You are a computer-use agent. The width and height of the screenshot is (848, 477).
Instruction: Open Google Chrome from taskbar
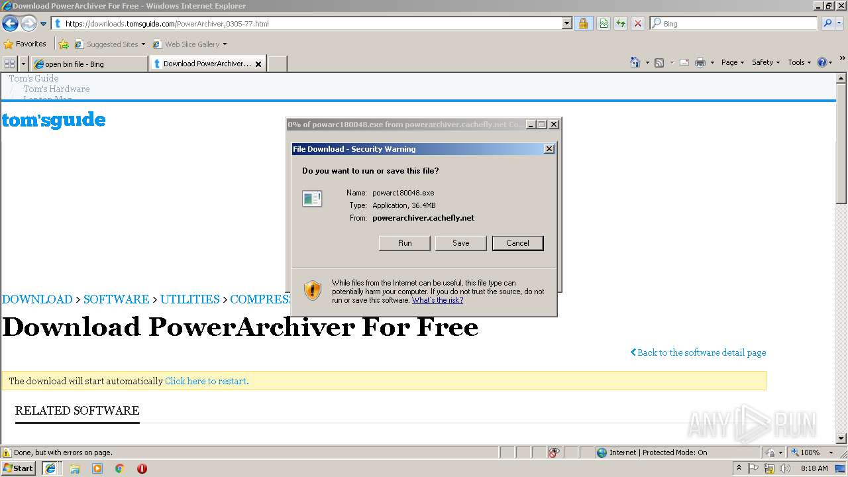120,468
